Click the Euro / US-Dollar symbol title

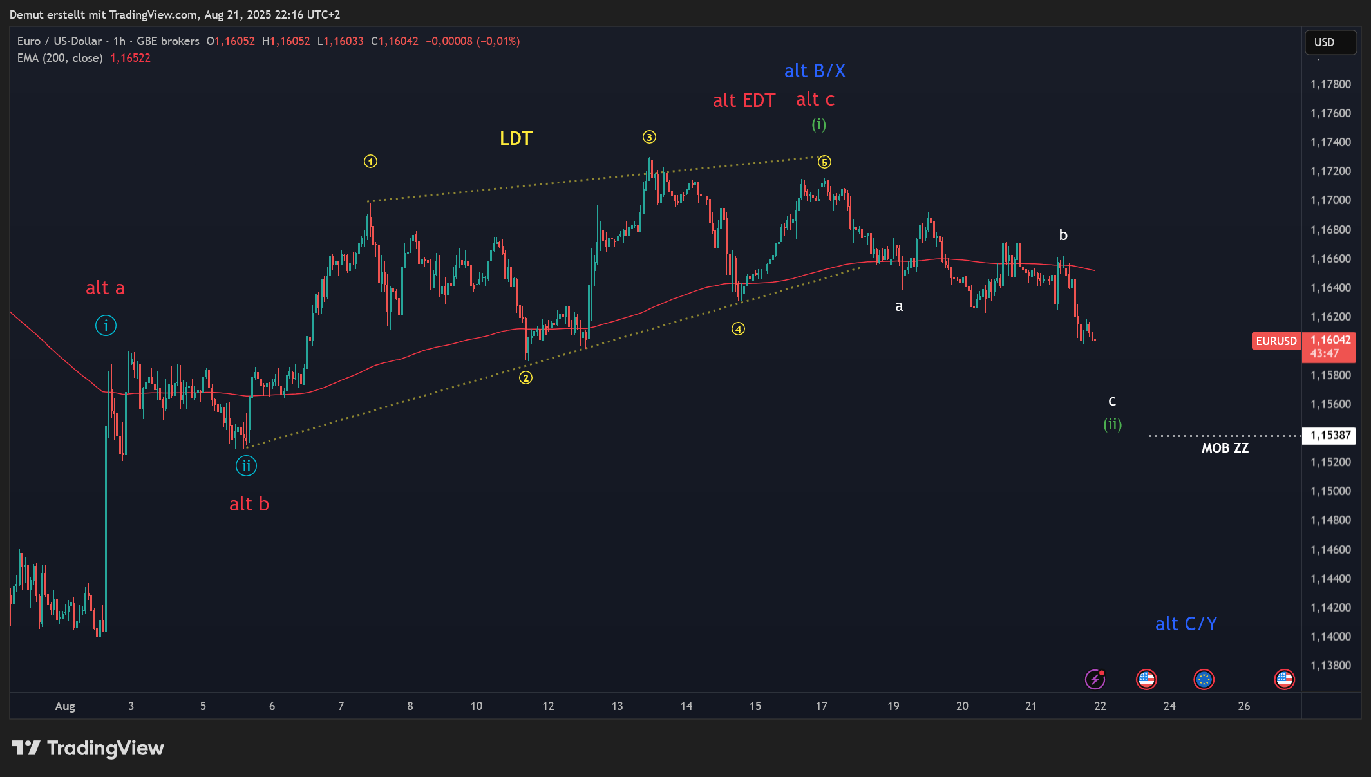coord(59,41)
